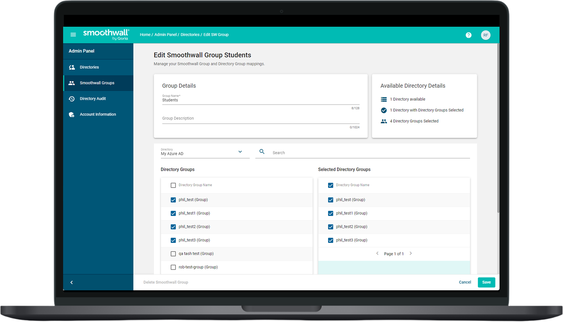The width and height of the screenshot is (563, 322).
Task: Click the Admin Panel sidebar heading
Action: (82, 51)
